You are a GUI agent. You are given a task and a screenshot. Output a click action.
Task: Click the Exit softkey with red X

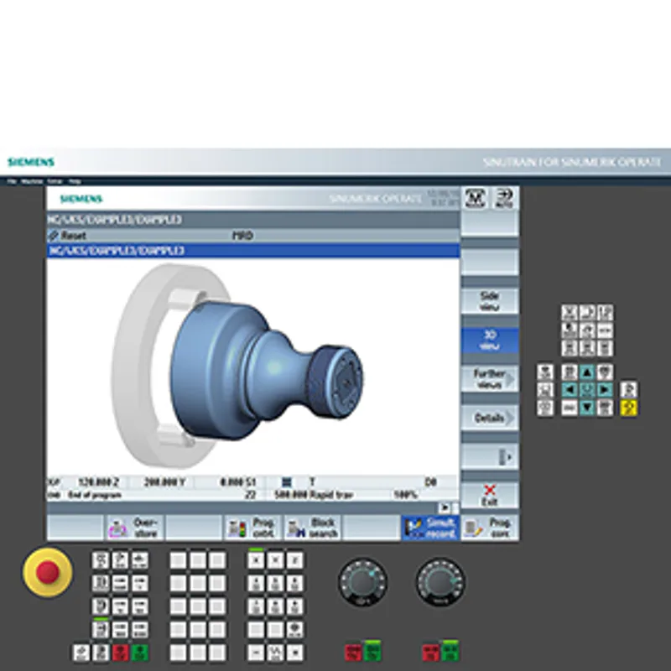click(490, 496)
